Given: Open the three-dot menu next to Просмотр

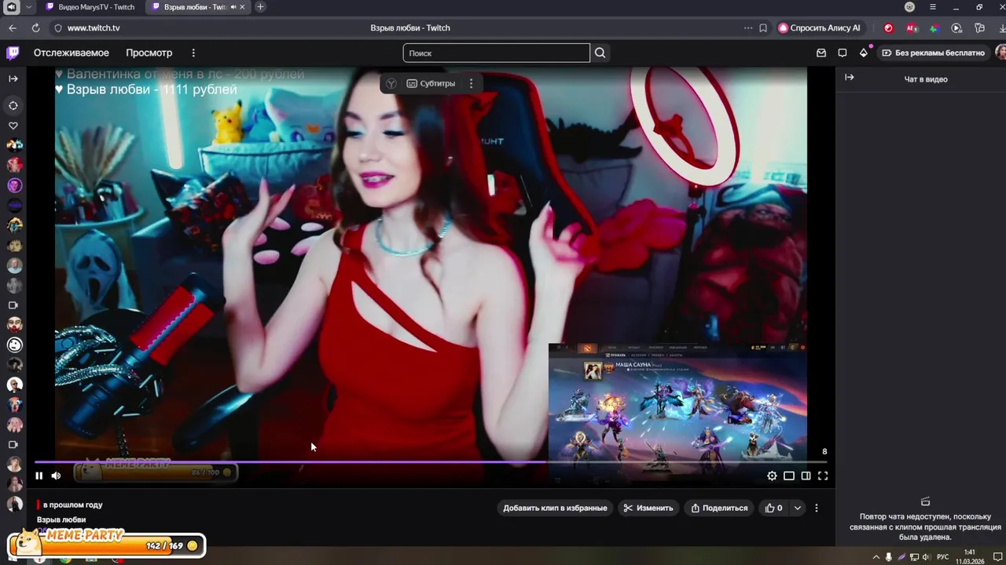Looking at the screenshot, I should [x=193, y=53].
